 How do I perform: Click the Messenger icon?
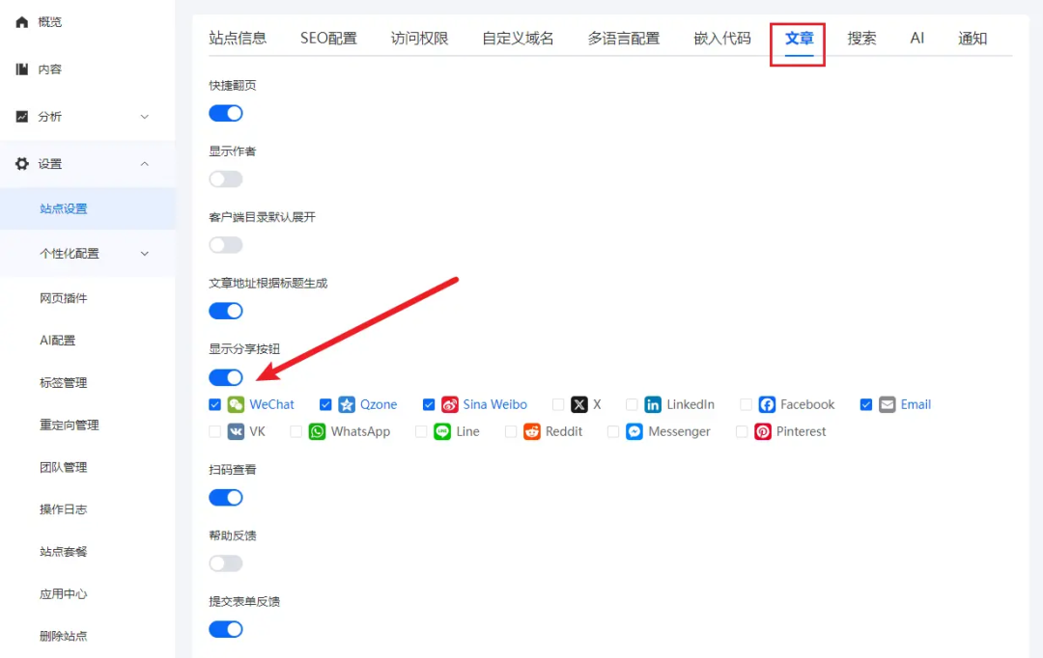(634, 431)
